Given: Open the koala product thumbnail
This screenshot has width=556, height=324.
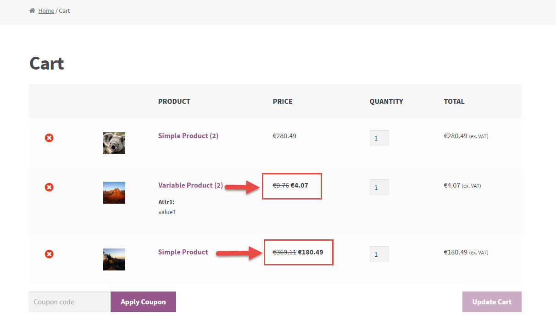Looking at the screenshot, I should coord(114,143).
